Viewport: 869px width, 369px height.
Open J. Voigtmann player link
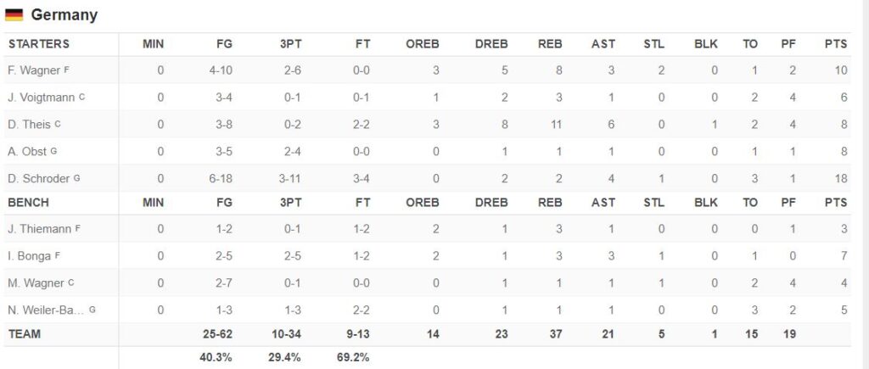42,98
